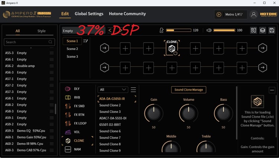
Task: Open the Metro 1/4 dropdown
Action: pos(234,14)
